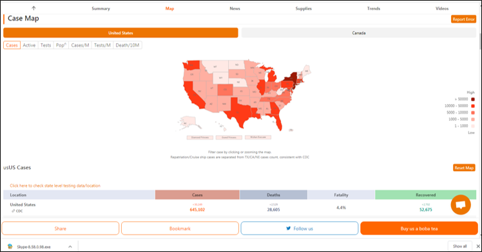Image resolution: width=482 pixels, height=252 pixels.
Task: Open the state level testing data link
Action: click(x=55, y=186)
